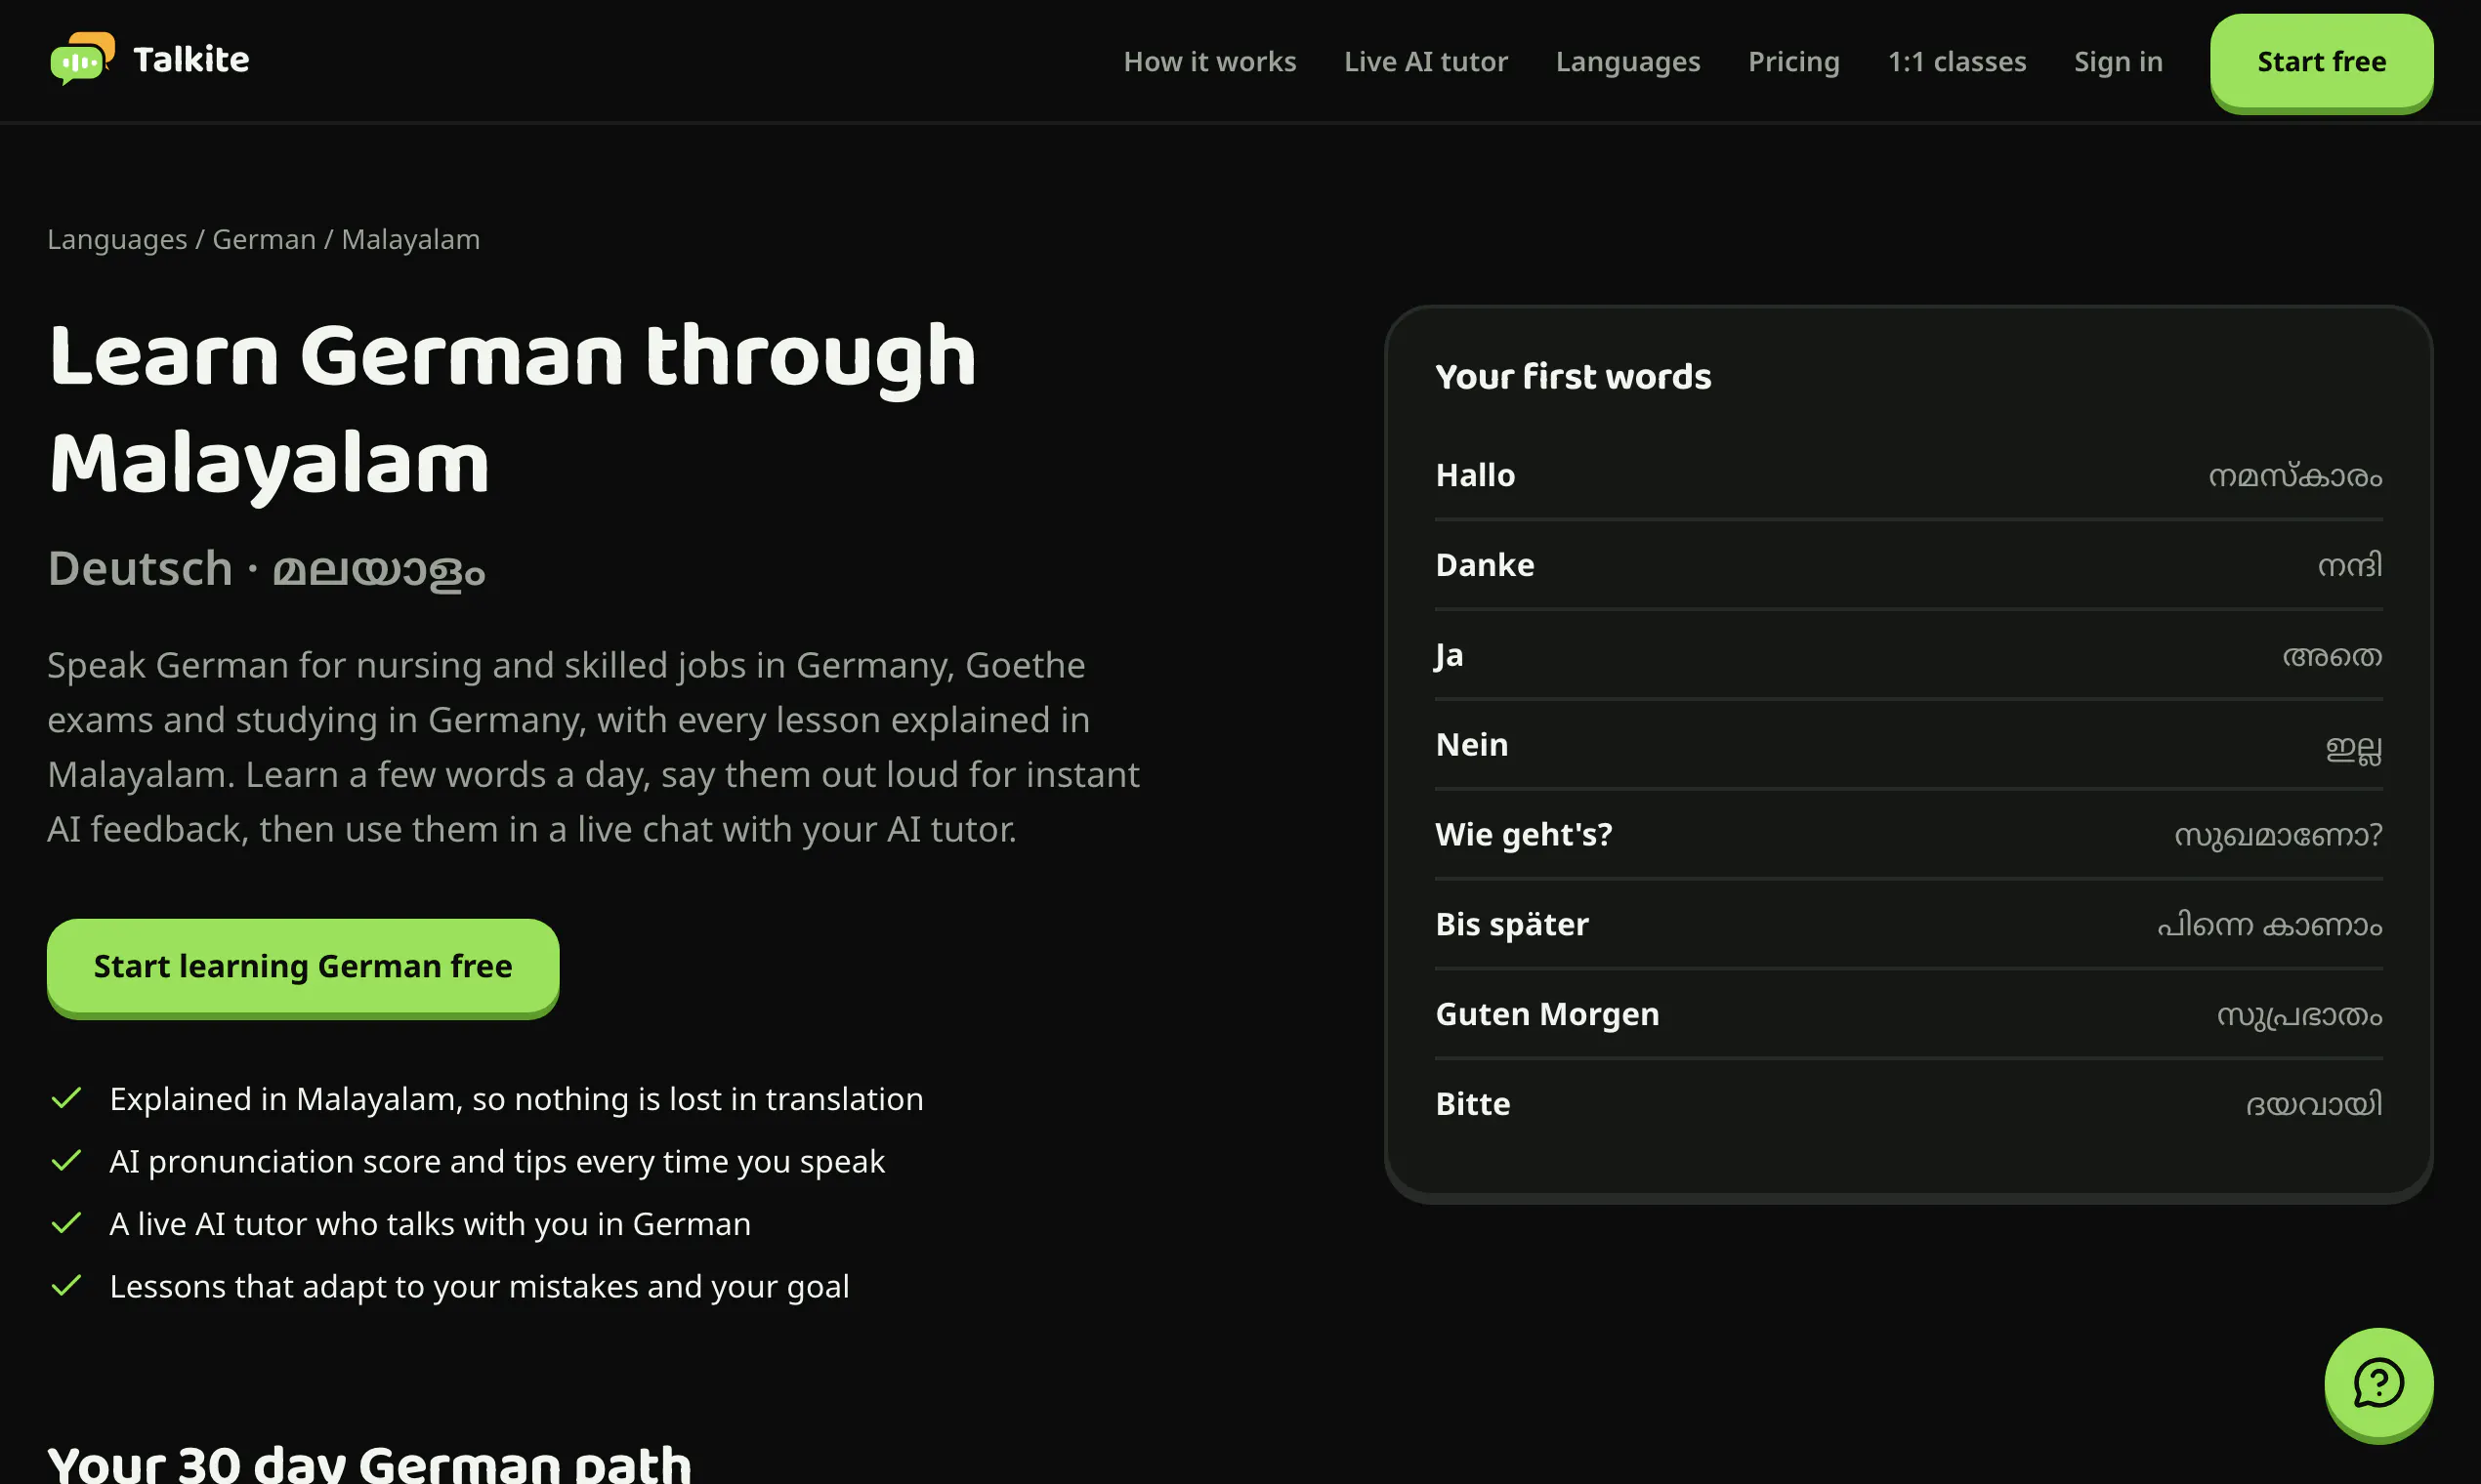Click the സുപ്രഭാതം translation
2481x1484 pixels.
tap(2299, 1015)
